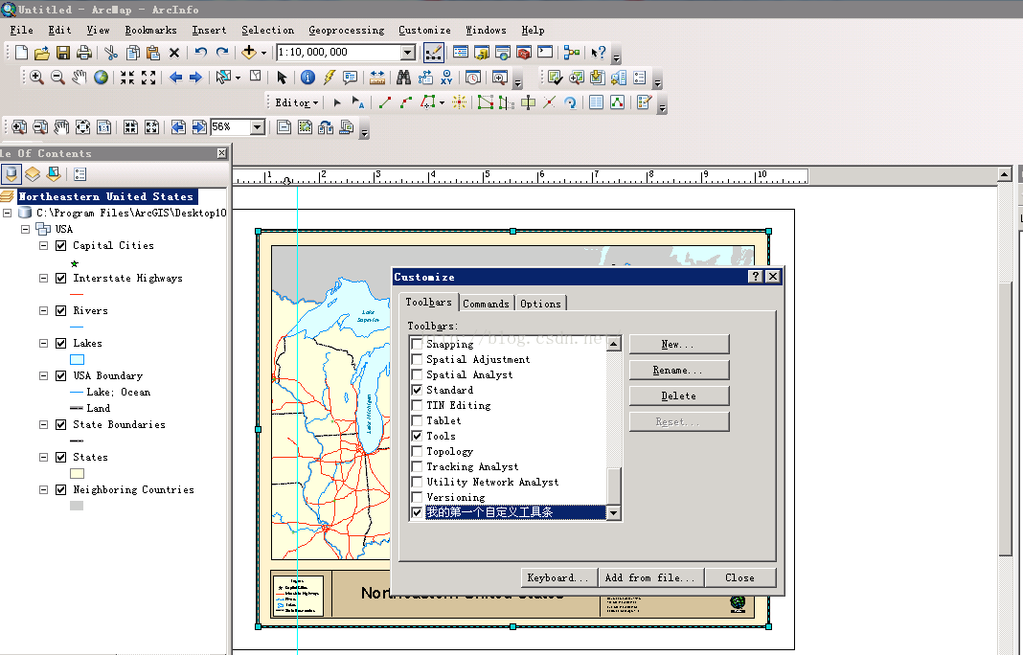Check the Topology toolbar checkbox
The image size is (1023, 655).
point(417,452)
